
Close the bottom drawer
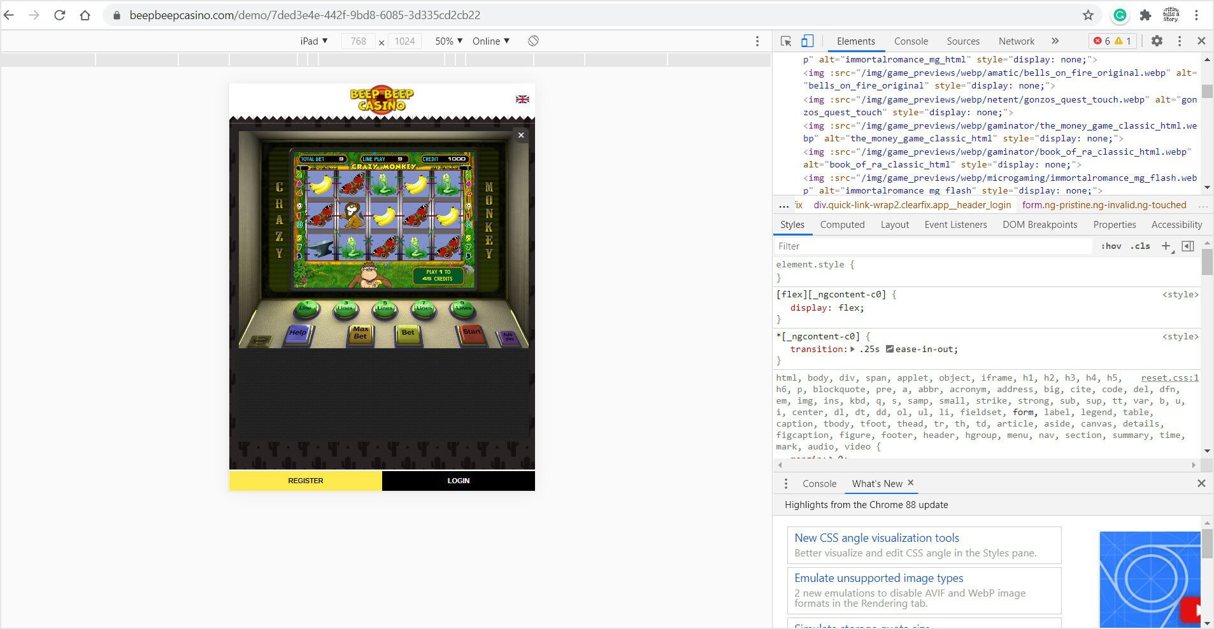point(1201,484)
